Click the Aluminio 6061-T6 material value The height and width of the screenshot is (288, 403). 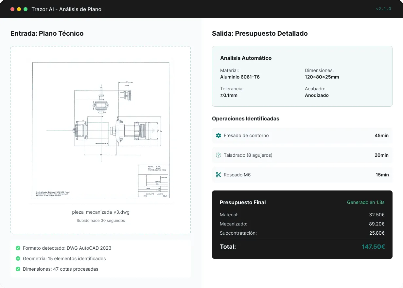[240, 77]
